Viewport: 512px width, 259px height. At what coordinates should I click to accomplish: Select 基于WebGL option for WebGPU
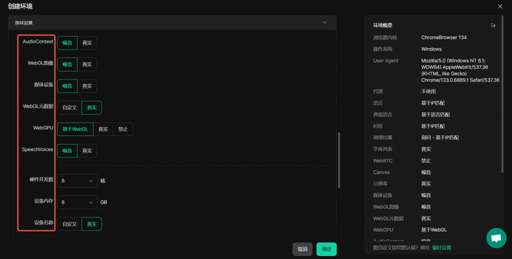[75, 129]
